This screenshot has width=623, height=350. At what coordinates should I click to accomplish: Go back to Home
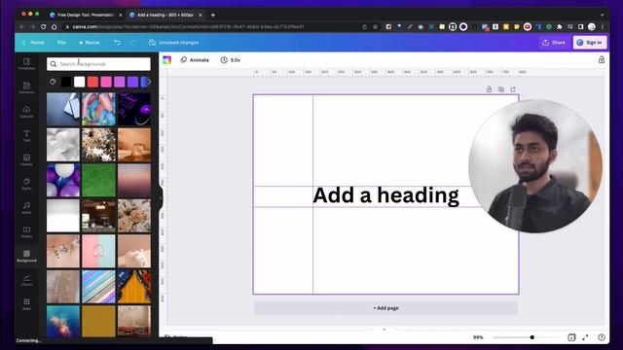33,42
